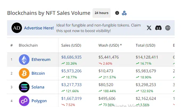This screenshot has width=181, height=107.
Task: Open the Discord icon in ad banner
Action: pos(158,28)
